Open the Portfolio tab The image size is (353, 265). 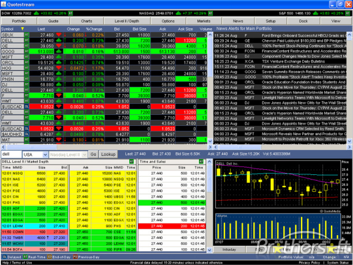point(19,20)
